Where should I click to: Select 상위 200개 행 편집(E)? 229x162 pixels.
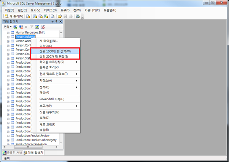click(x=56, y=57)
